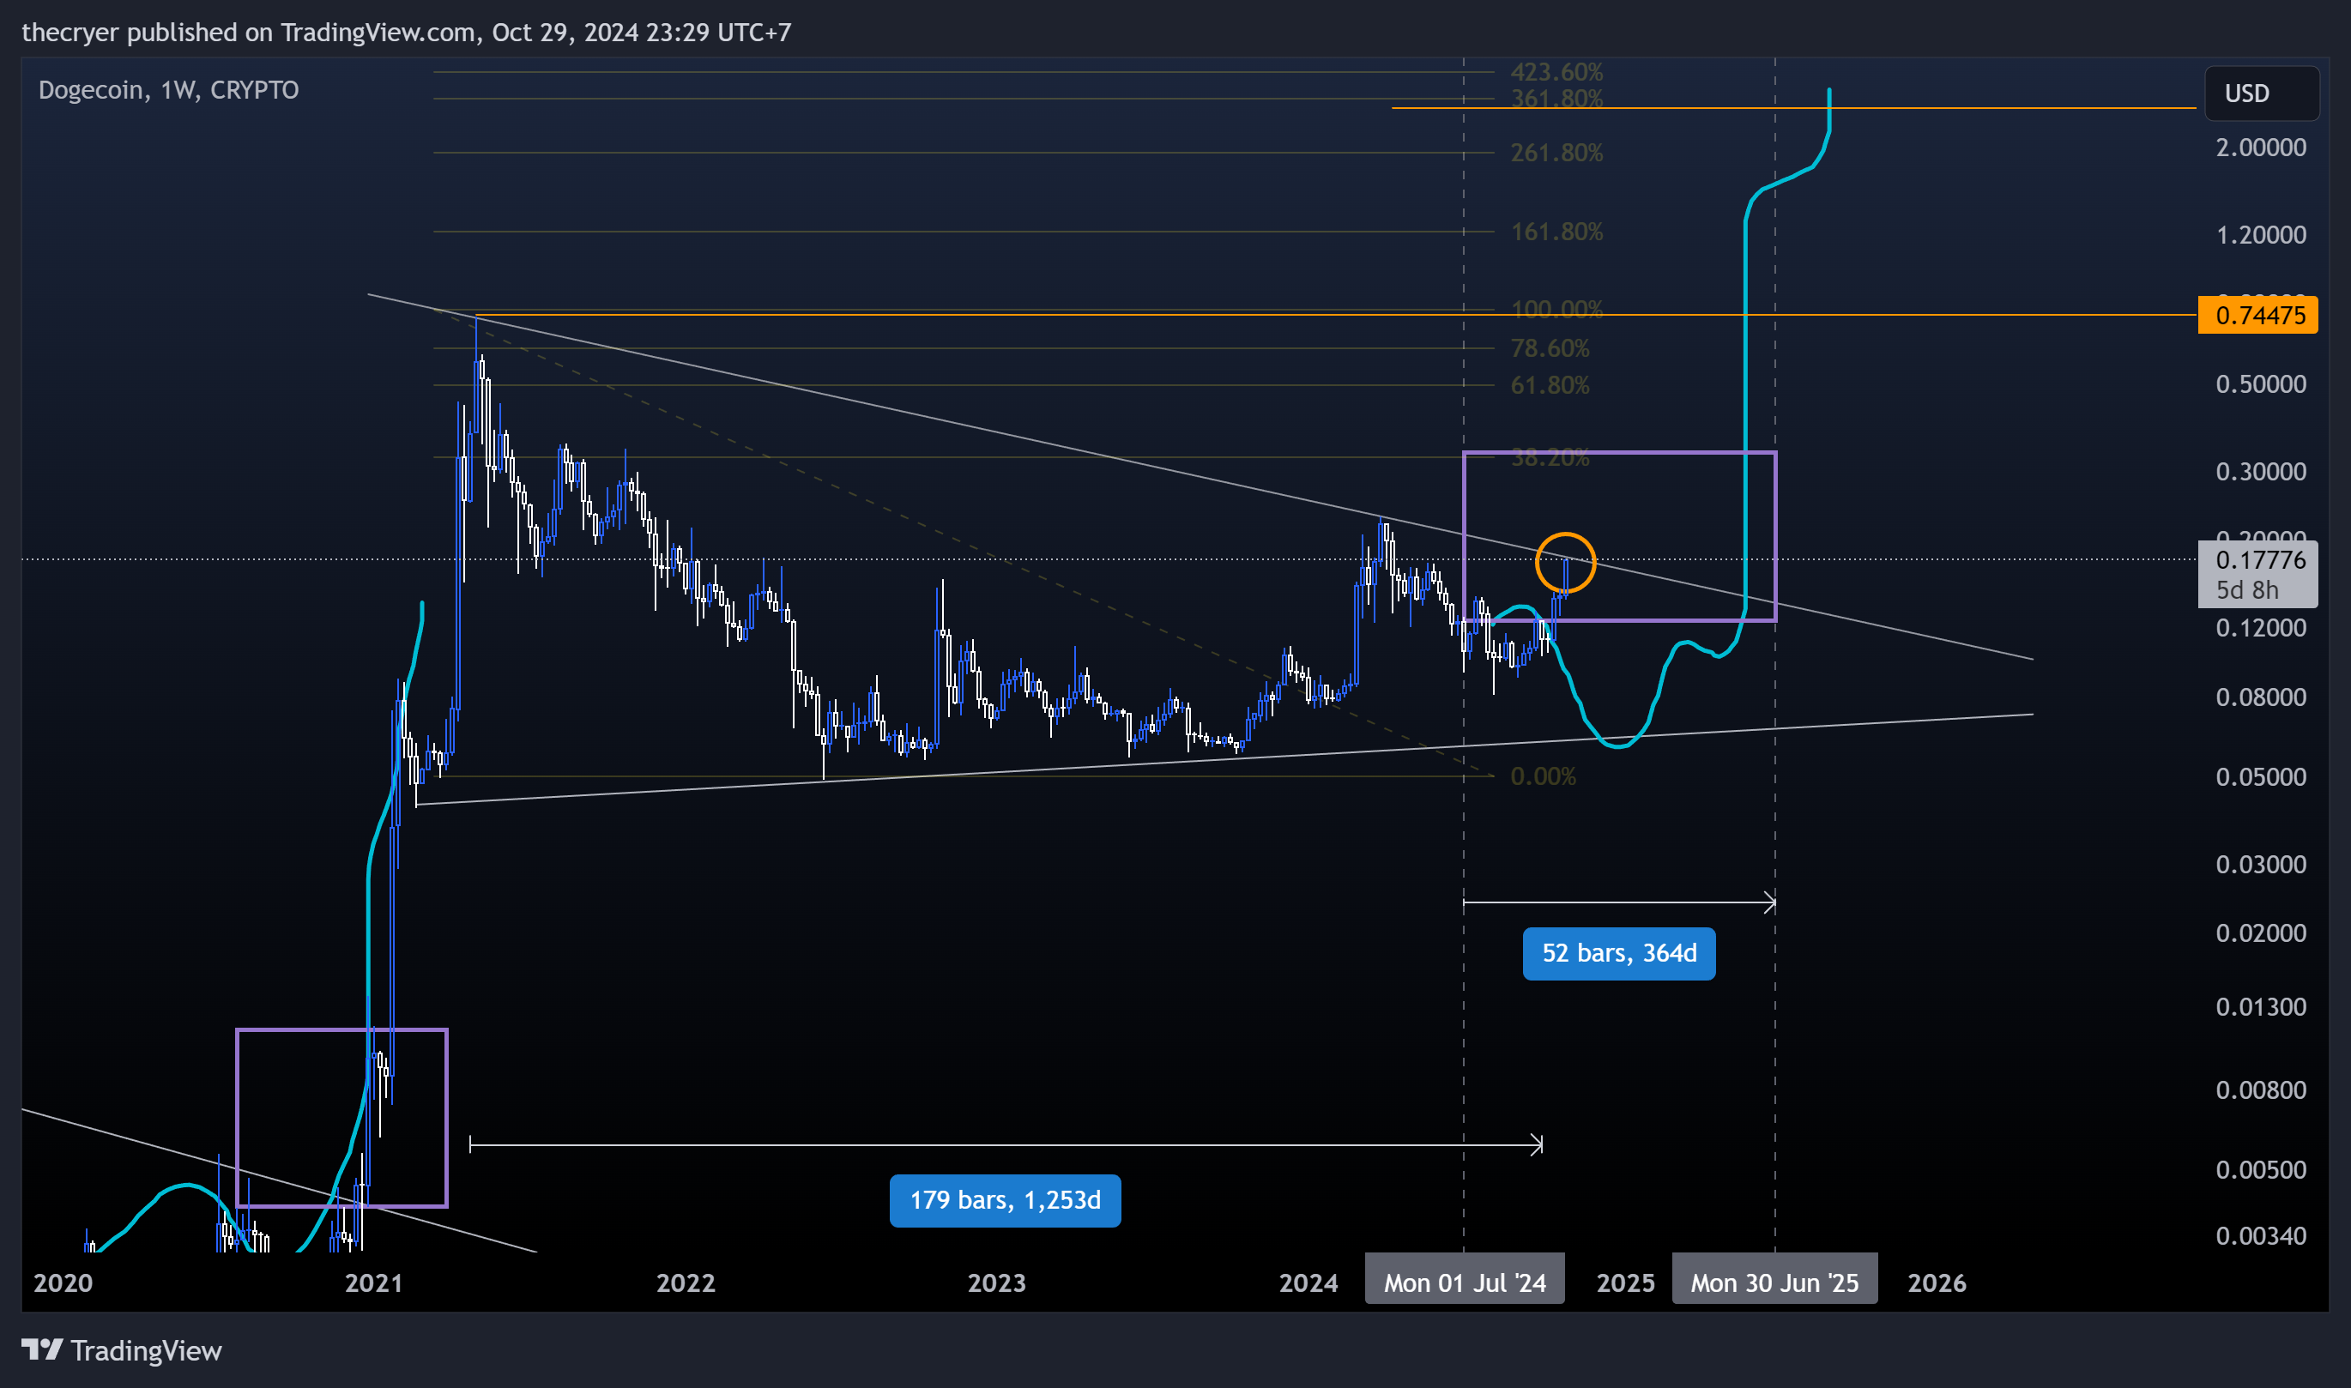Click the TradingView logo
This screenshot has width=2351, height=1388.
click(122, 1350)
